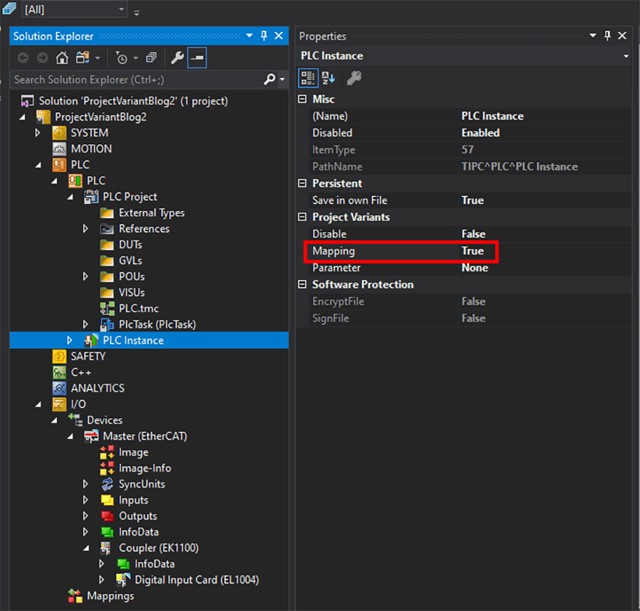Collapse the Persistent property category

(x=302, y=183)
